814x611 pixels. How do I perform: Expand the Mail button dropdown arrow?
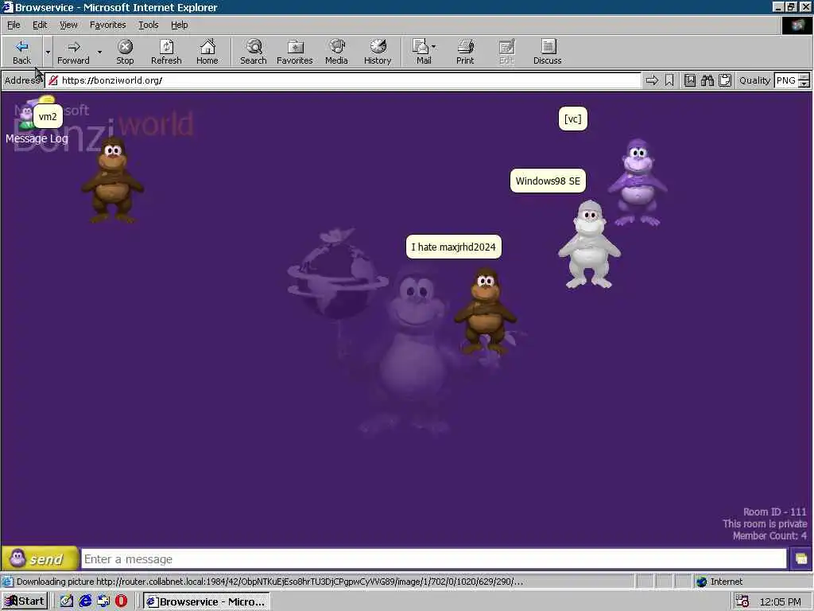[x=434, y=47]
